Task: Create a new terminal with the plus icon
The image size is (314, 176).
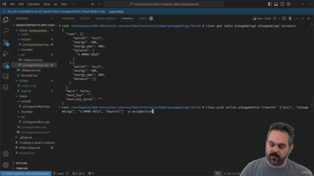Action: [275, 19]
